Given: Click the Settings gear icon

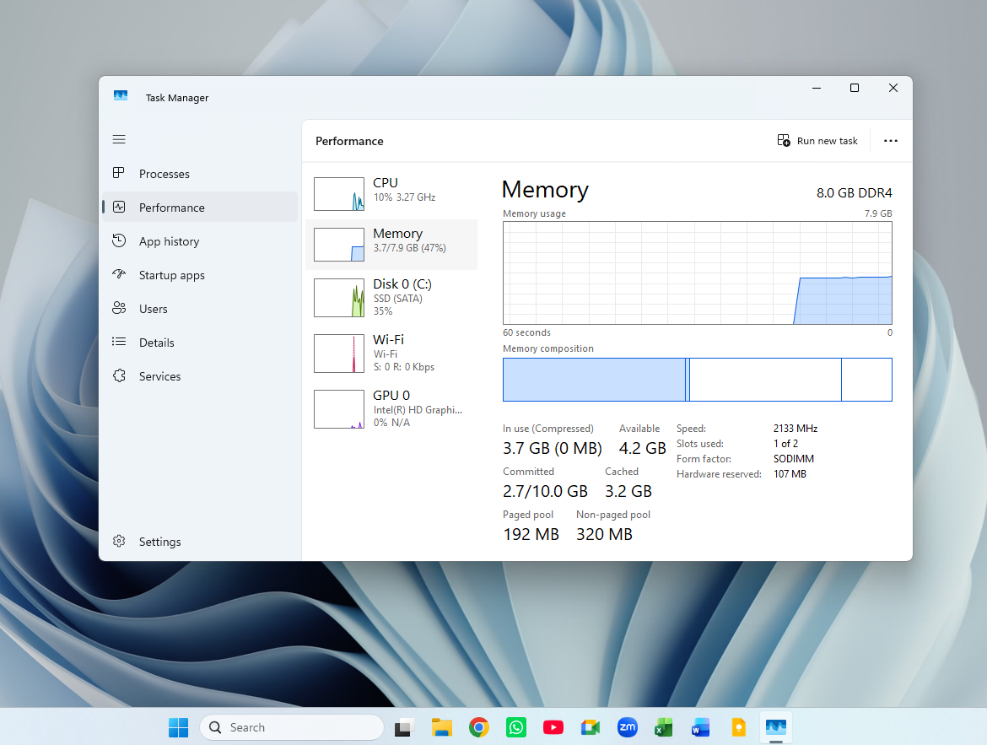Looking at the screenshot, I should coord(118,541).
